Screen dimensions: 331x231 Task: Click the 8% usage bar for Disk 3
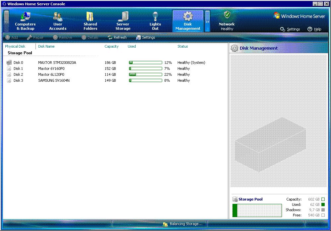coord(146,80)
